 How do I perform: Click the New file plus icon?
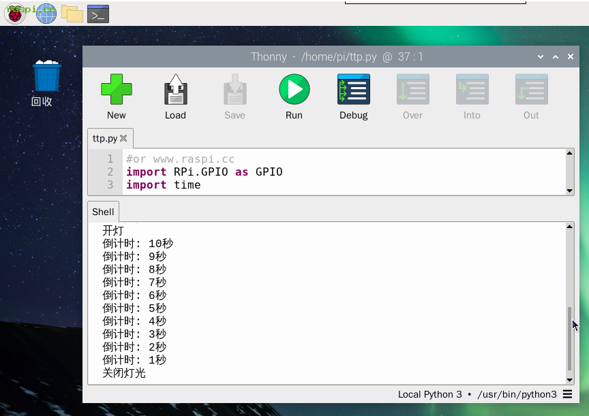[x=116, y=90]
